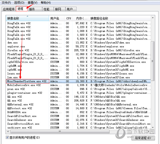Click the vertical scrollbar down arrow
Viewport: 160px width, 144px height.
153,127
